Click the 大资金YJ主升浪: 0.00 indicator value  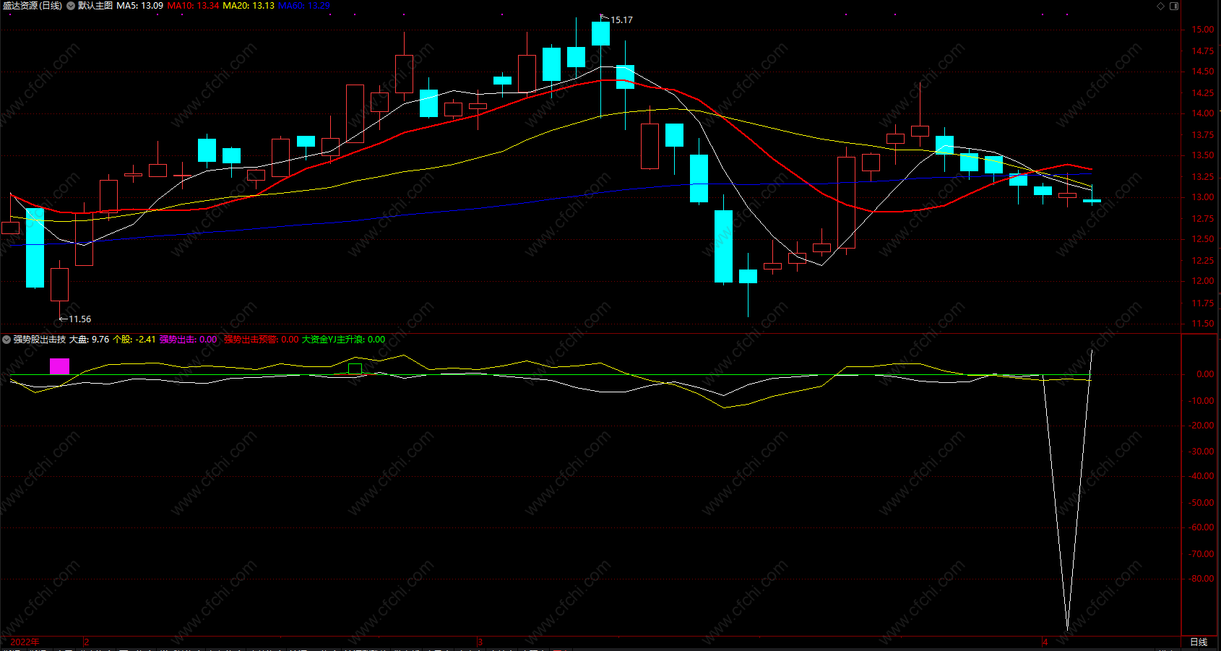point(343,340)
